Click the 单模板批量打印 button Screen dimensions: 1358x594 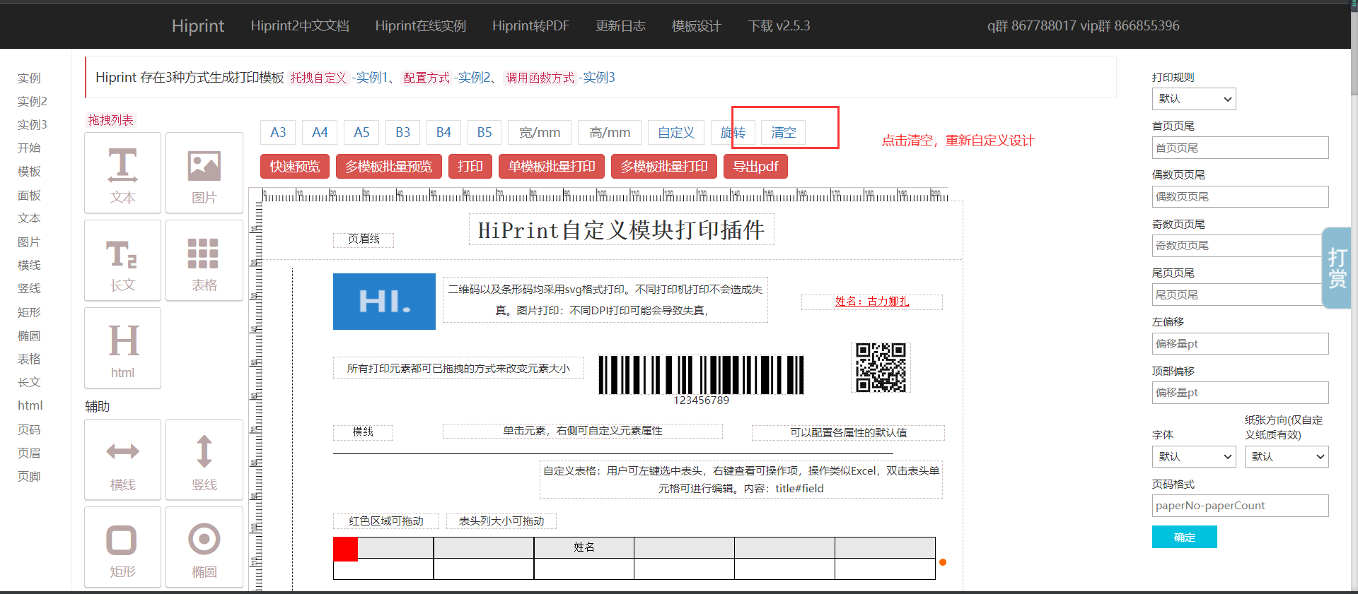[552, 166]
